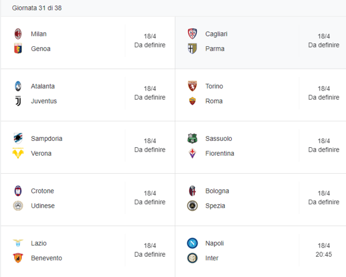Screen dimensions: 346x277
Task: Select the Inter crest icon
Action: click(192, 258)
